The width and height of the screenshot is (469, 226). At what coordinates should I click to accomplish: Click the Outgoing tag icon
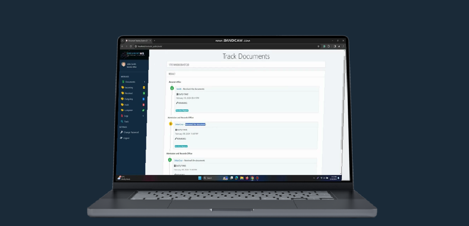122,99
